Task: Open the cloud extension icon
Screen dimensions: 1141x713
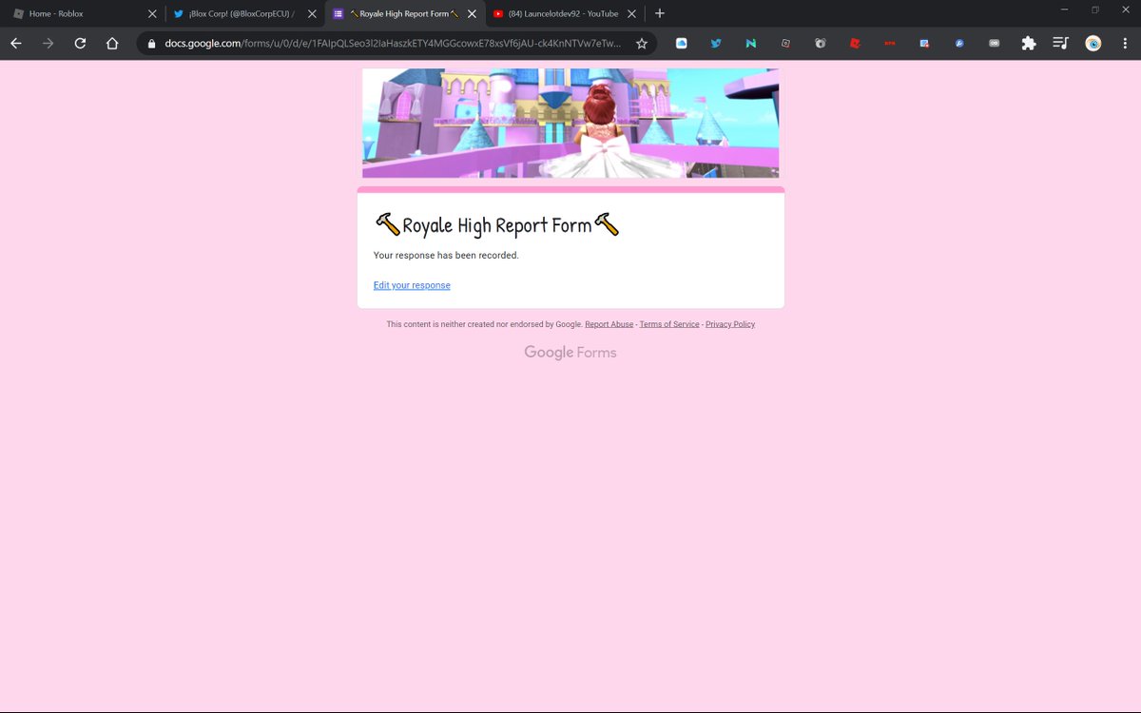Action: [x=682, y=44]
